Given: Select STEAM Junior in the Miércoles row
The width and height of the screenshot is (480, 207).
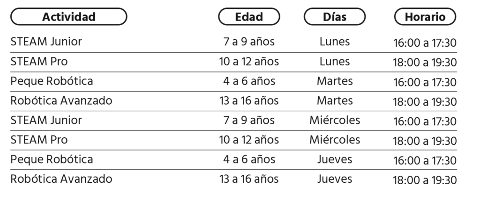Looking at the screenshot, I should pyautogui.click(x=46, y=120).
